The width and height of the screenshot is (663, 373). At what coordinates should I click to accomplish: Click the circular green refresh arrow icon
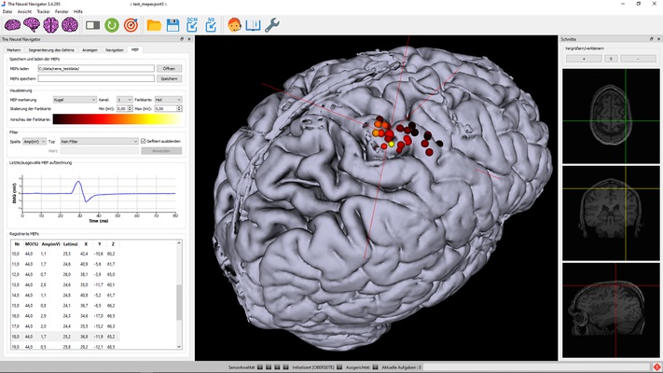coord(112,25)
